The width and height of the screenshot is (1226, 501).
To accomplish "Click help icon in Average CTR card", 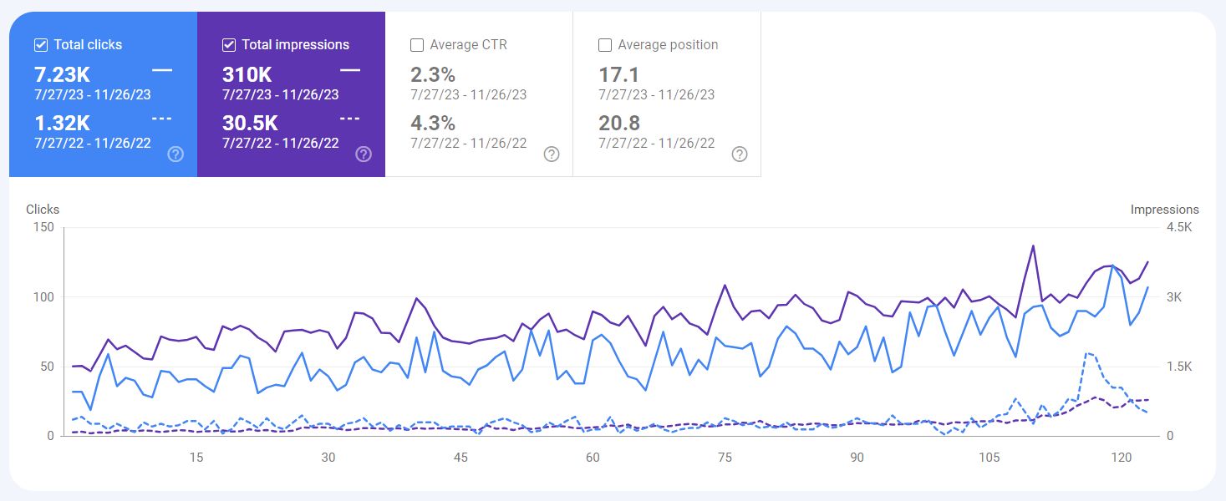I will pyautogui.click(x=552, y=154).
